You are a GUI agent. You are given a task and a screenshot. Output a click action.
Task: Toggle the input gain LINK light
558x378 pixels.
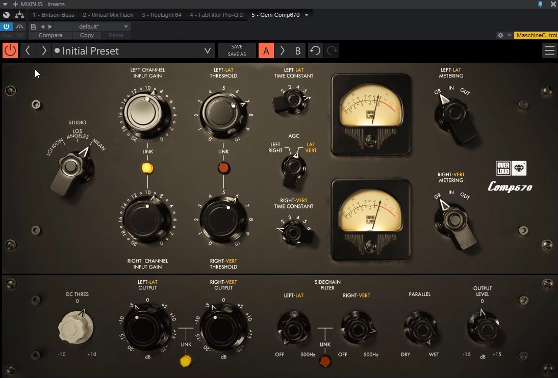pyautogui.click(x=147, y=168)
